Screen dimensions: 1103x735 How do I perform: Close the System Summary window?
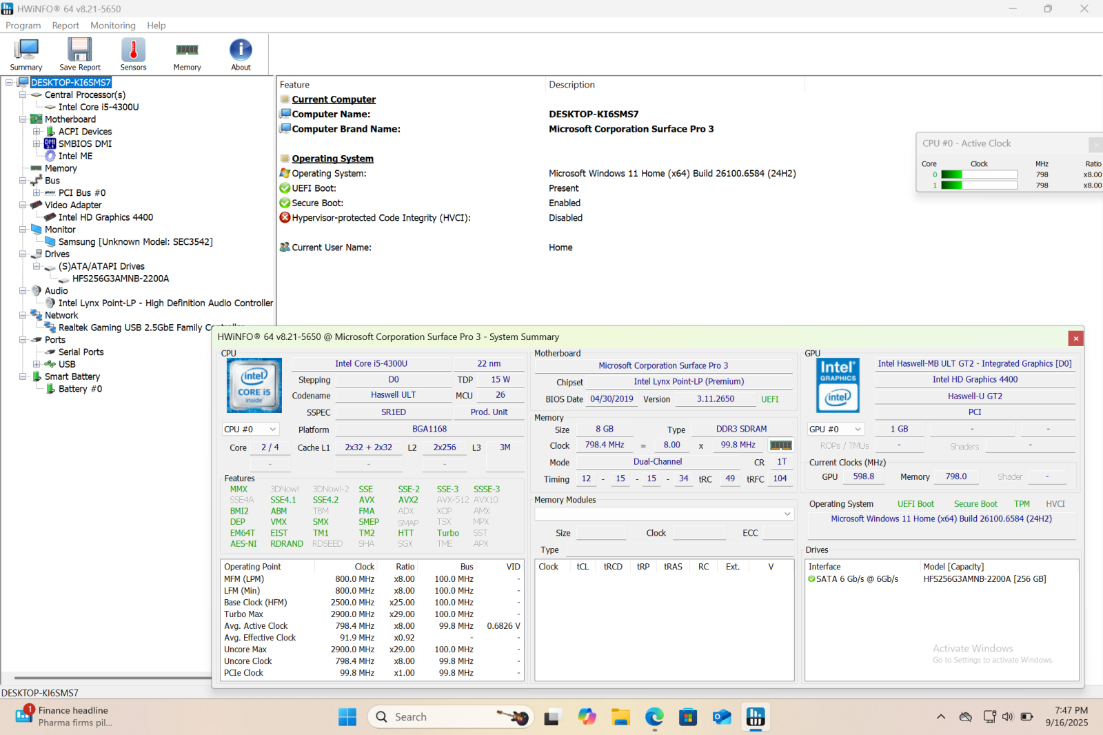[1075, 338]
